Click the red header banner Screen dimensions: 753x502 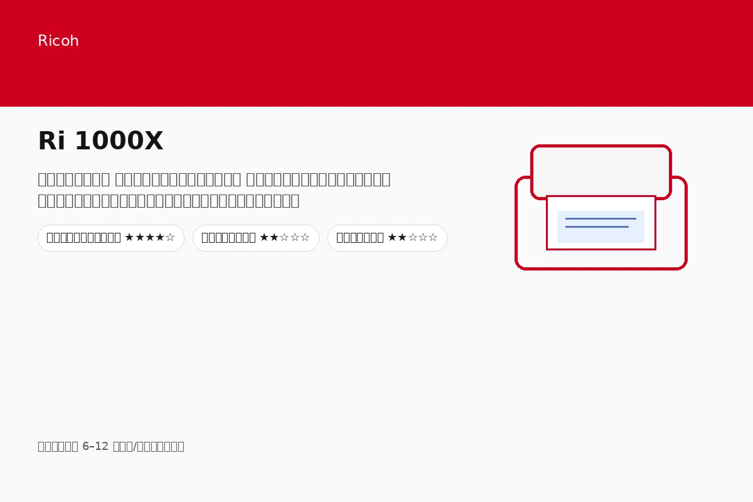point(376,53)
